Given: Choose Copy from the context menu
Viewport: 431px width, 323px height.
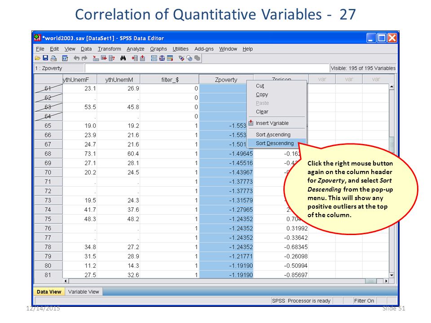Looking at the screenshot, I should [x=277, y=95].
